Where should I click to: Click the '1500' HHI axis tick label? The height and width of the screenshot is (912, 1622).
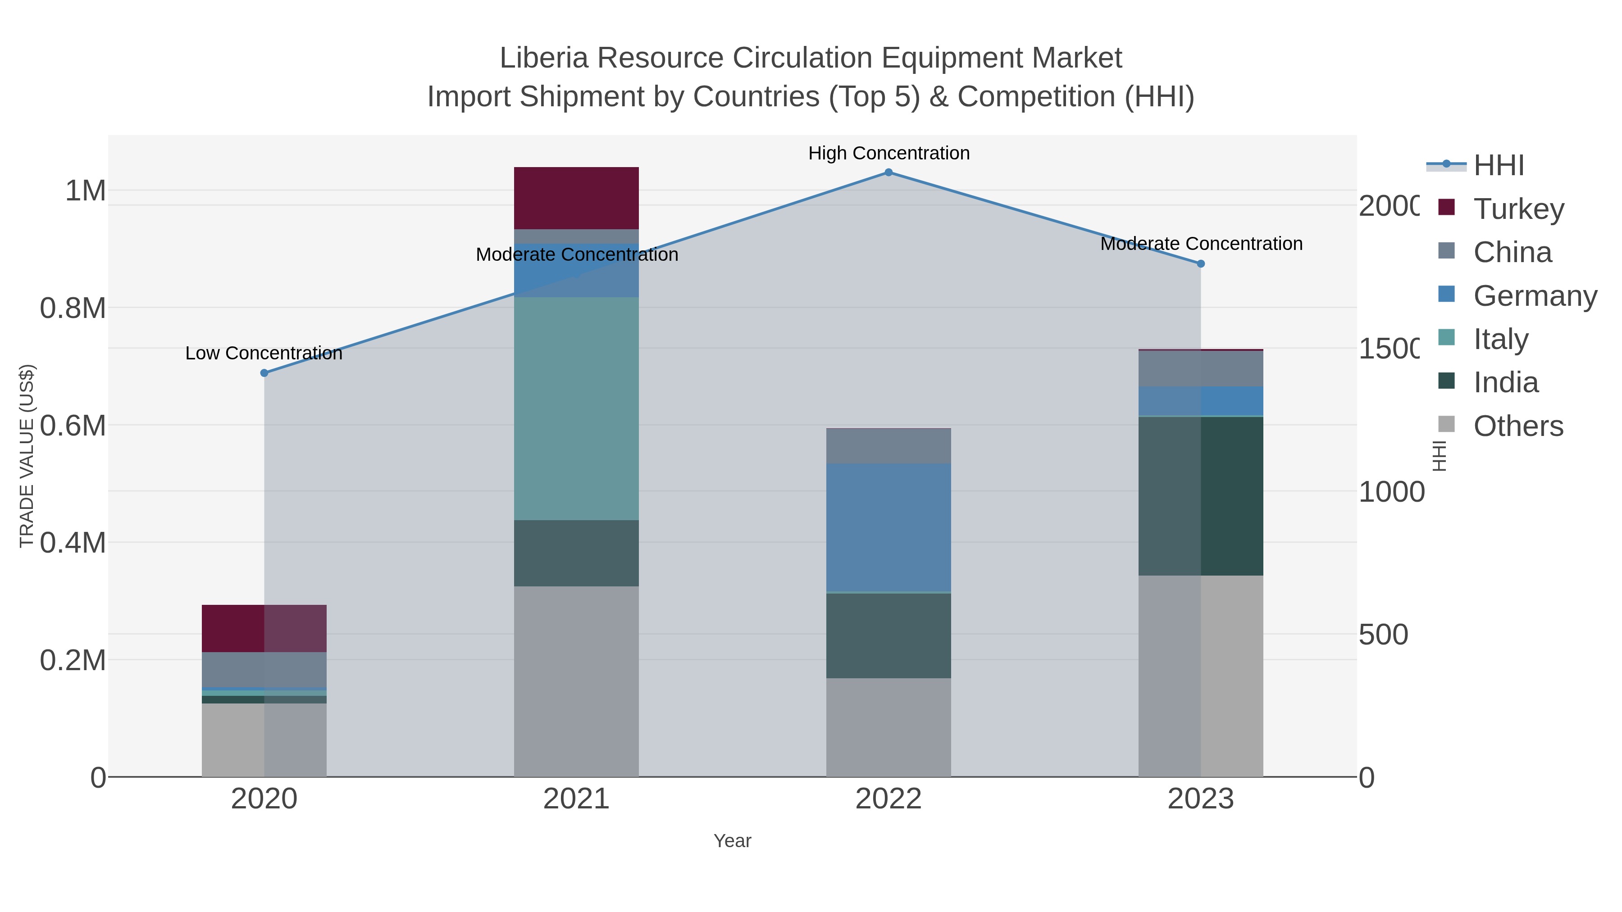click(1389, 349)
